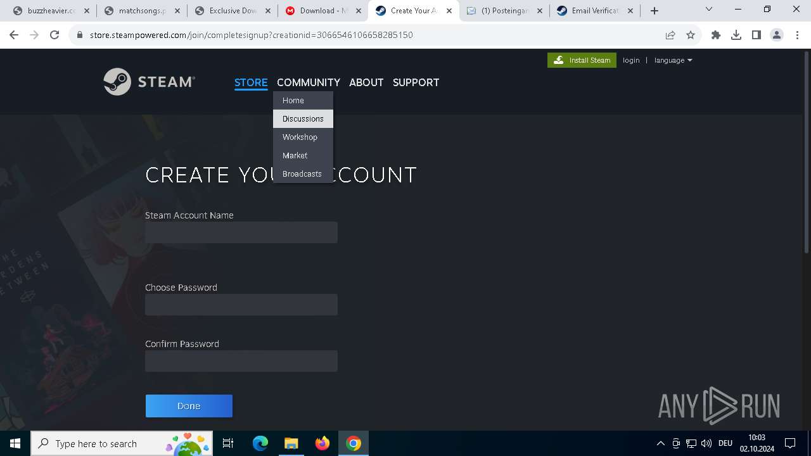The image size is (811, 456).
Task: Switch DEU keyboard language
Action: 725,443
